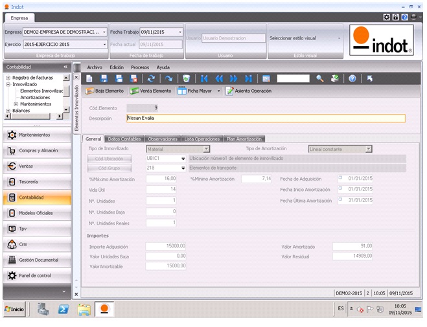Open the Fecha Trabajo date dropdown
Image resolution: width=427 pixels, height=327 pixels.
(x=179, y=32)
